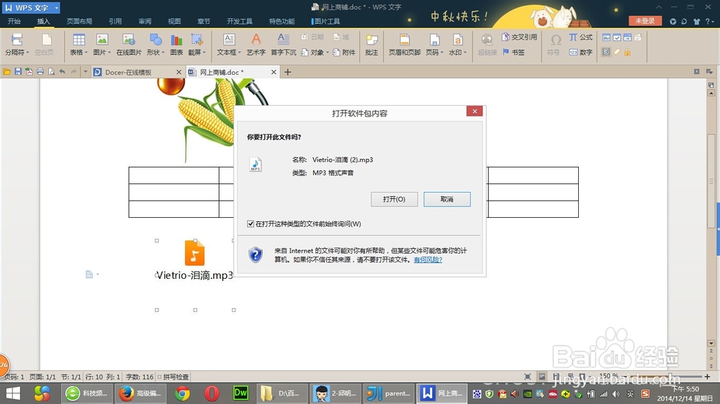
Task: Click the zoom-in plus on zoom slider
Action: pos(707,377)
